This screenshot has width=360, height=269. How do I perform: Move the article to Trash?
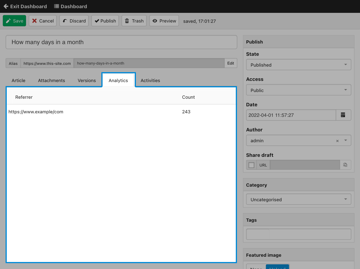(x=134, y=21)
